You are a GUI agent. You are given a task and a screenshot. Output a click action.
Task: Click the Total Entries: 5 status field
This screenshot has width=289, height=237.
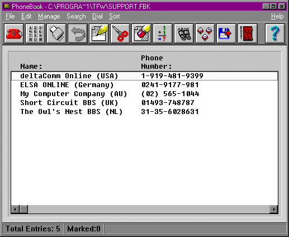(33, 229)
